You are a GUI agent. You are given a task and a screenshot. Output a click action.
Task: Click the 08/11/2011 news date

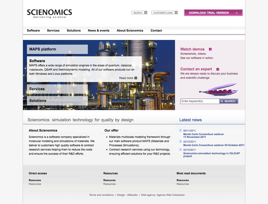pos(189,131)
